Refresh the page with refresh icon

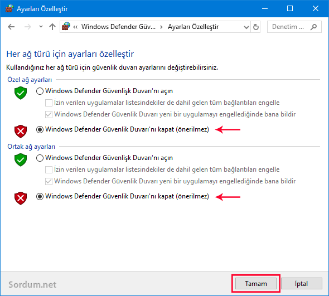pos(255,27)
